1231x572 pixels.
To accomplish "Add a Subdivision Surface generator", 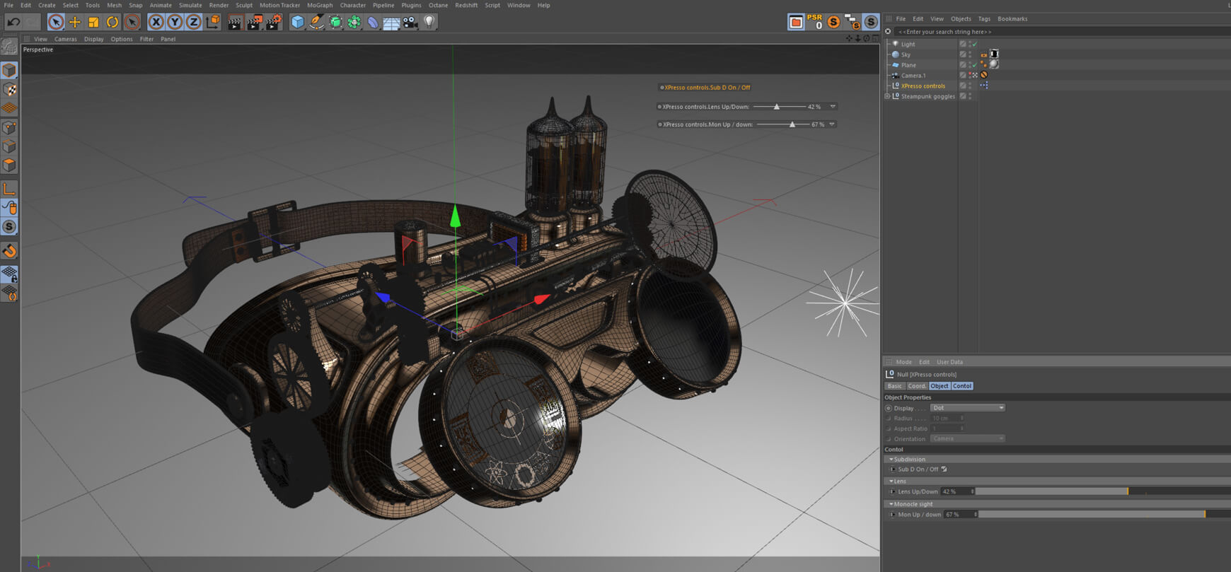I will (x=335, y=22).
